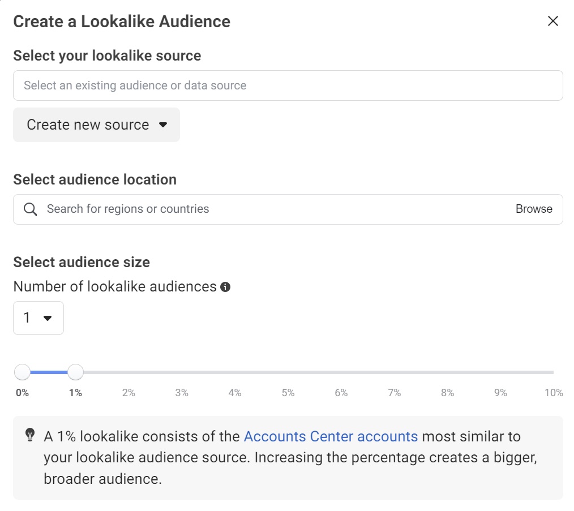Click the lightbulb tip icon

click(30, 435)
